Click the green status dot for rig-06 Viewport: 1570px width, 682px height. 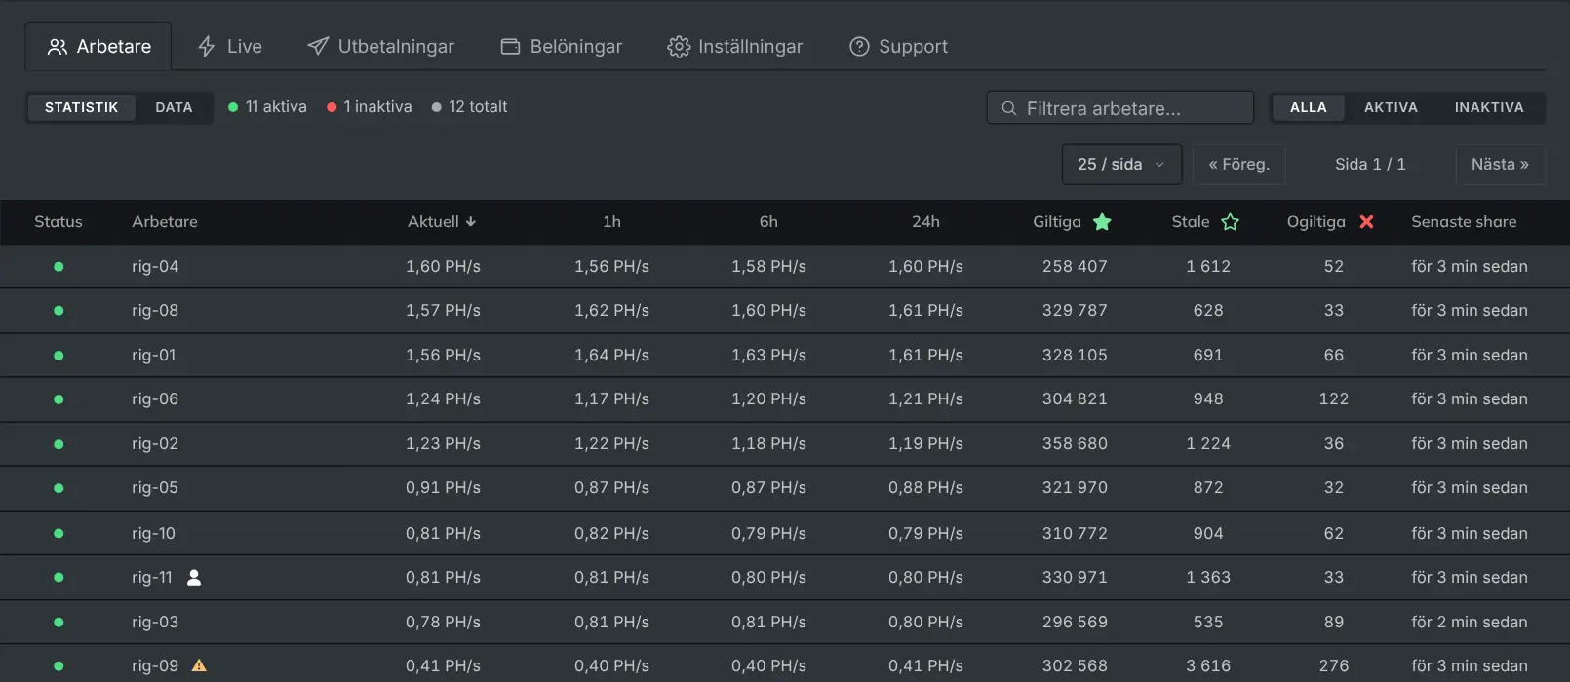(59, 399)
